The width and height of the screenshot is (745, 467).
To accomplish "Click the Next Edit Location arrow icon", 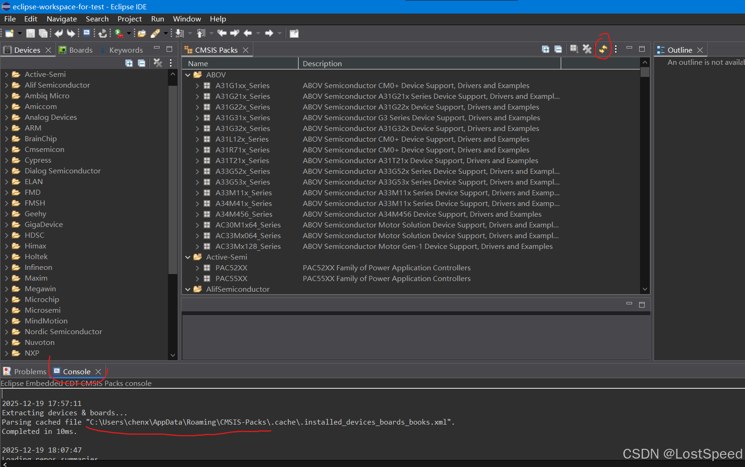I will click(235, 33).
